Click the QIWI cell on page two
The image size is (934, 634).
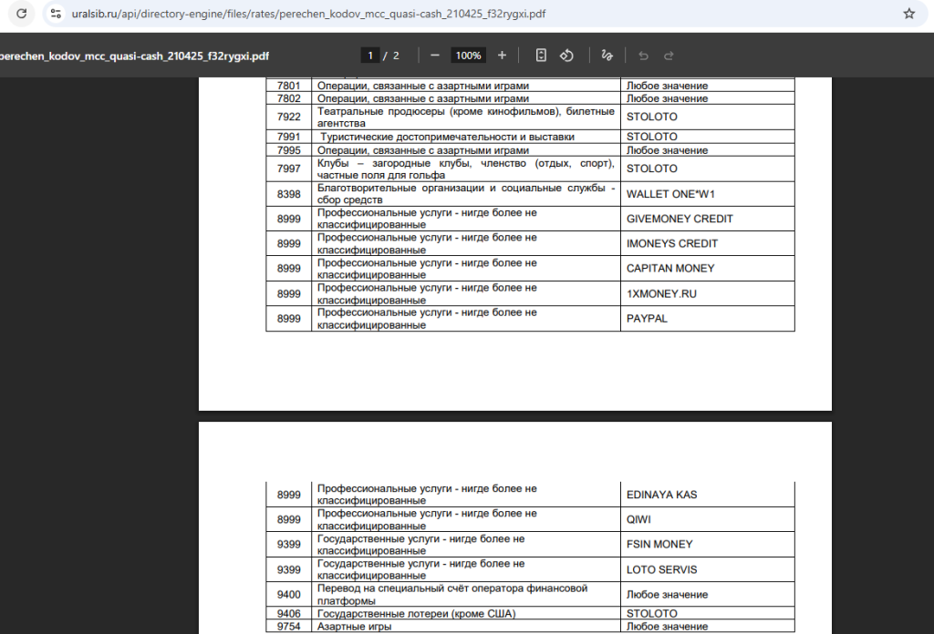[639, 519]
